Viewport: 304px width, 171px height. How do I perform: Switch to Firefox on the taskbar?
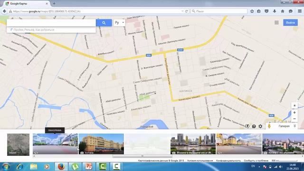tap(61, 167)
